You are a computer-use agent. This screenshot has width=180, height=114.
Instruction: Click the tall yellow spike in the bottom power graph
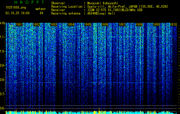click(x=99, y=111)
